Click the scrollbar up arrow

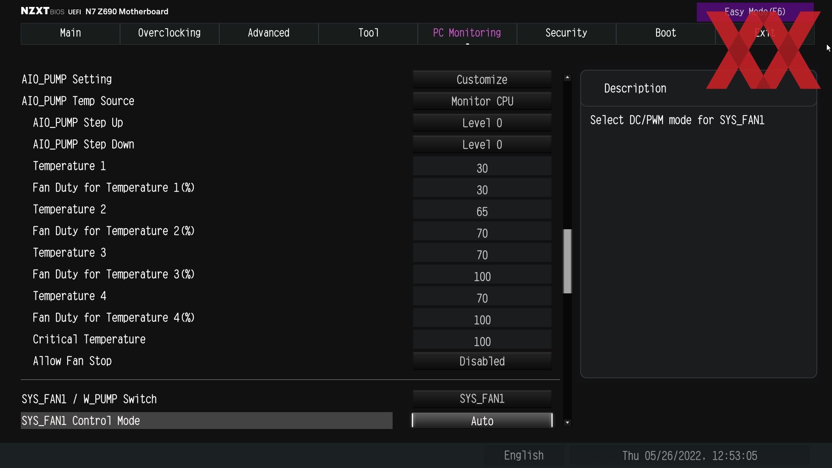(x=567, y=78)
